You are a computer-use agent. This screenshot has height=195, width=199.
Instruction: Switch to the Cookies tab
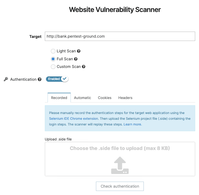coord(105,98)
